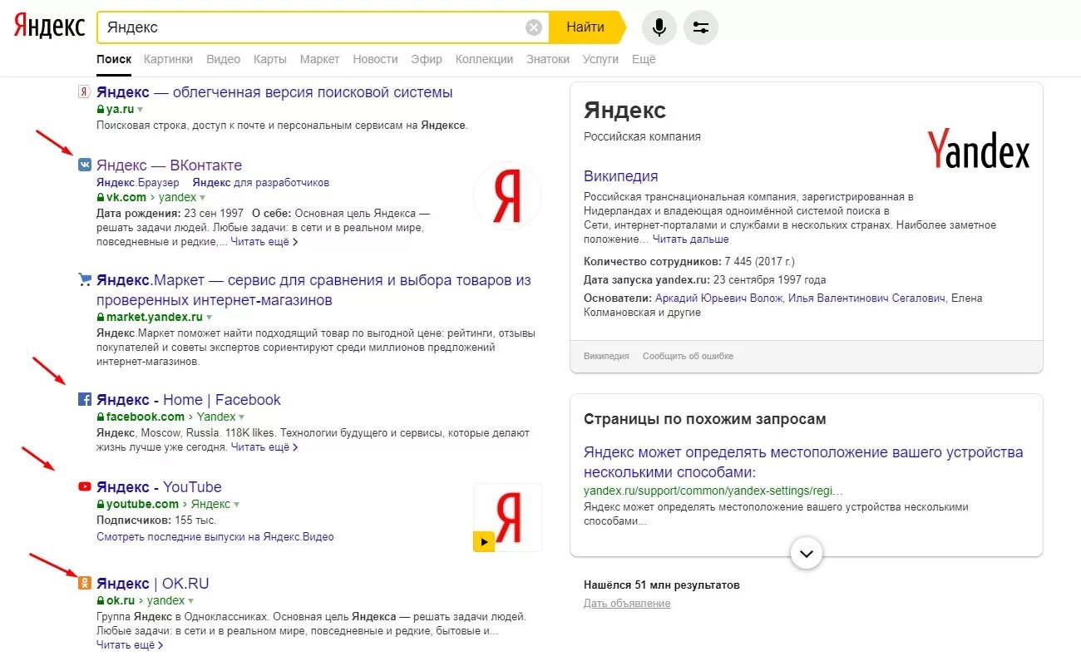Switch to the Коллекции tab
This screenshot has width=1081, height=671.
pyautogui.click(x=485, y=59)
